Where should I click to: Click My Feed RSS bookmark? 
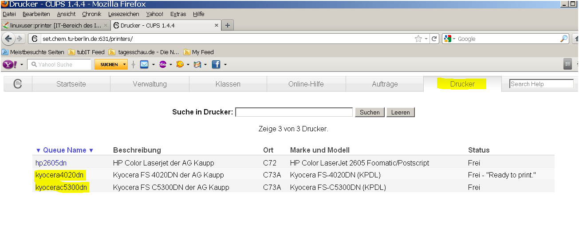click(x=198, y=52)
